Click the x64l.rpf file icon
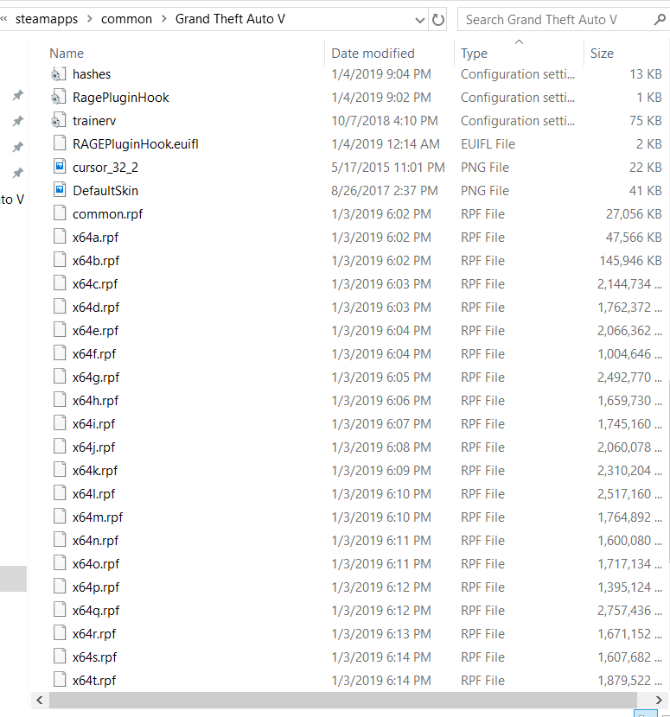Image resolution: width=670 pixels, height=717 pixels. [x=60, y=493]
